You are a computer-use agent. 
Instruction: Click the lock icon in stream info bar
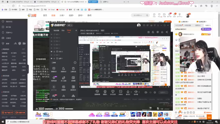[x=153, y=32]
